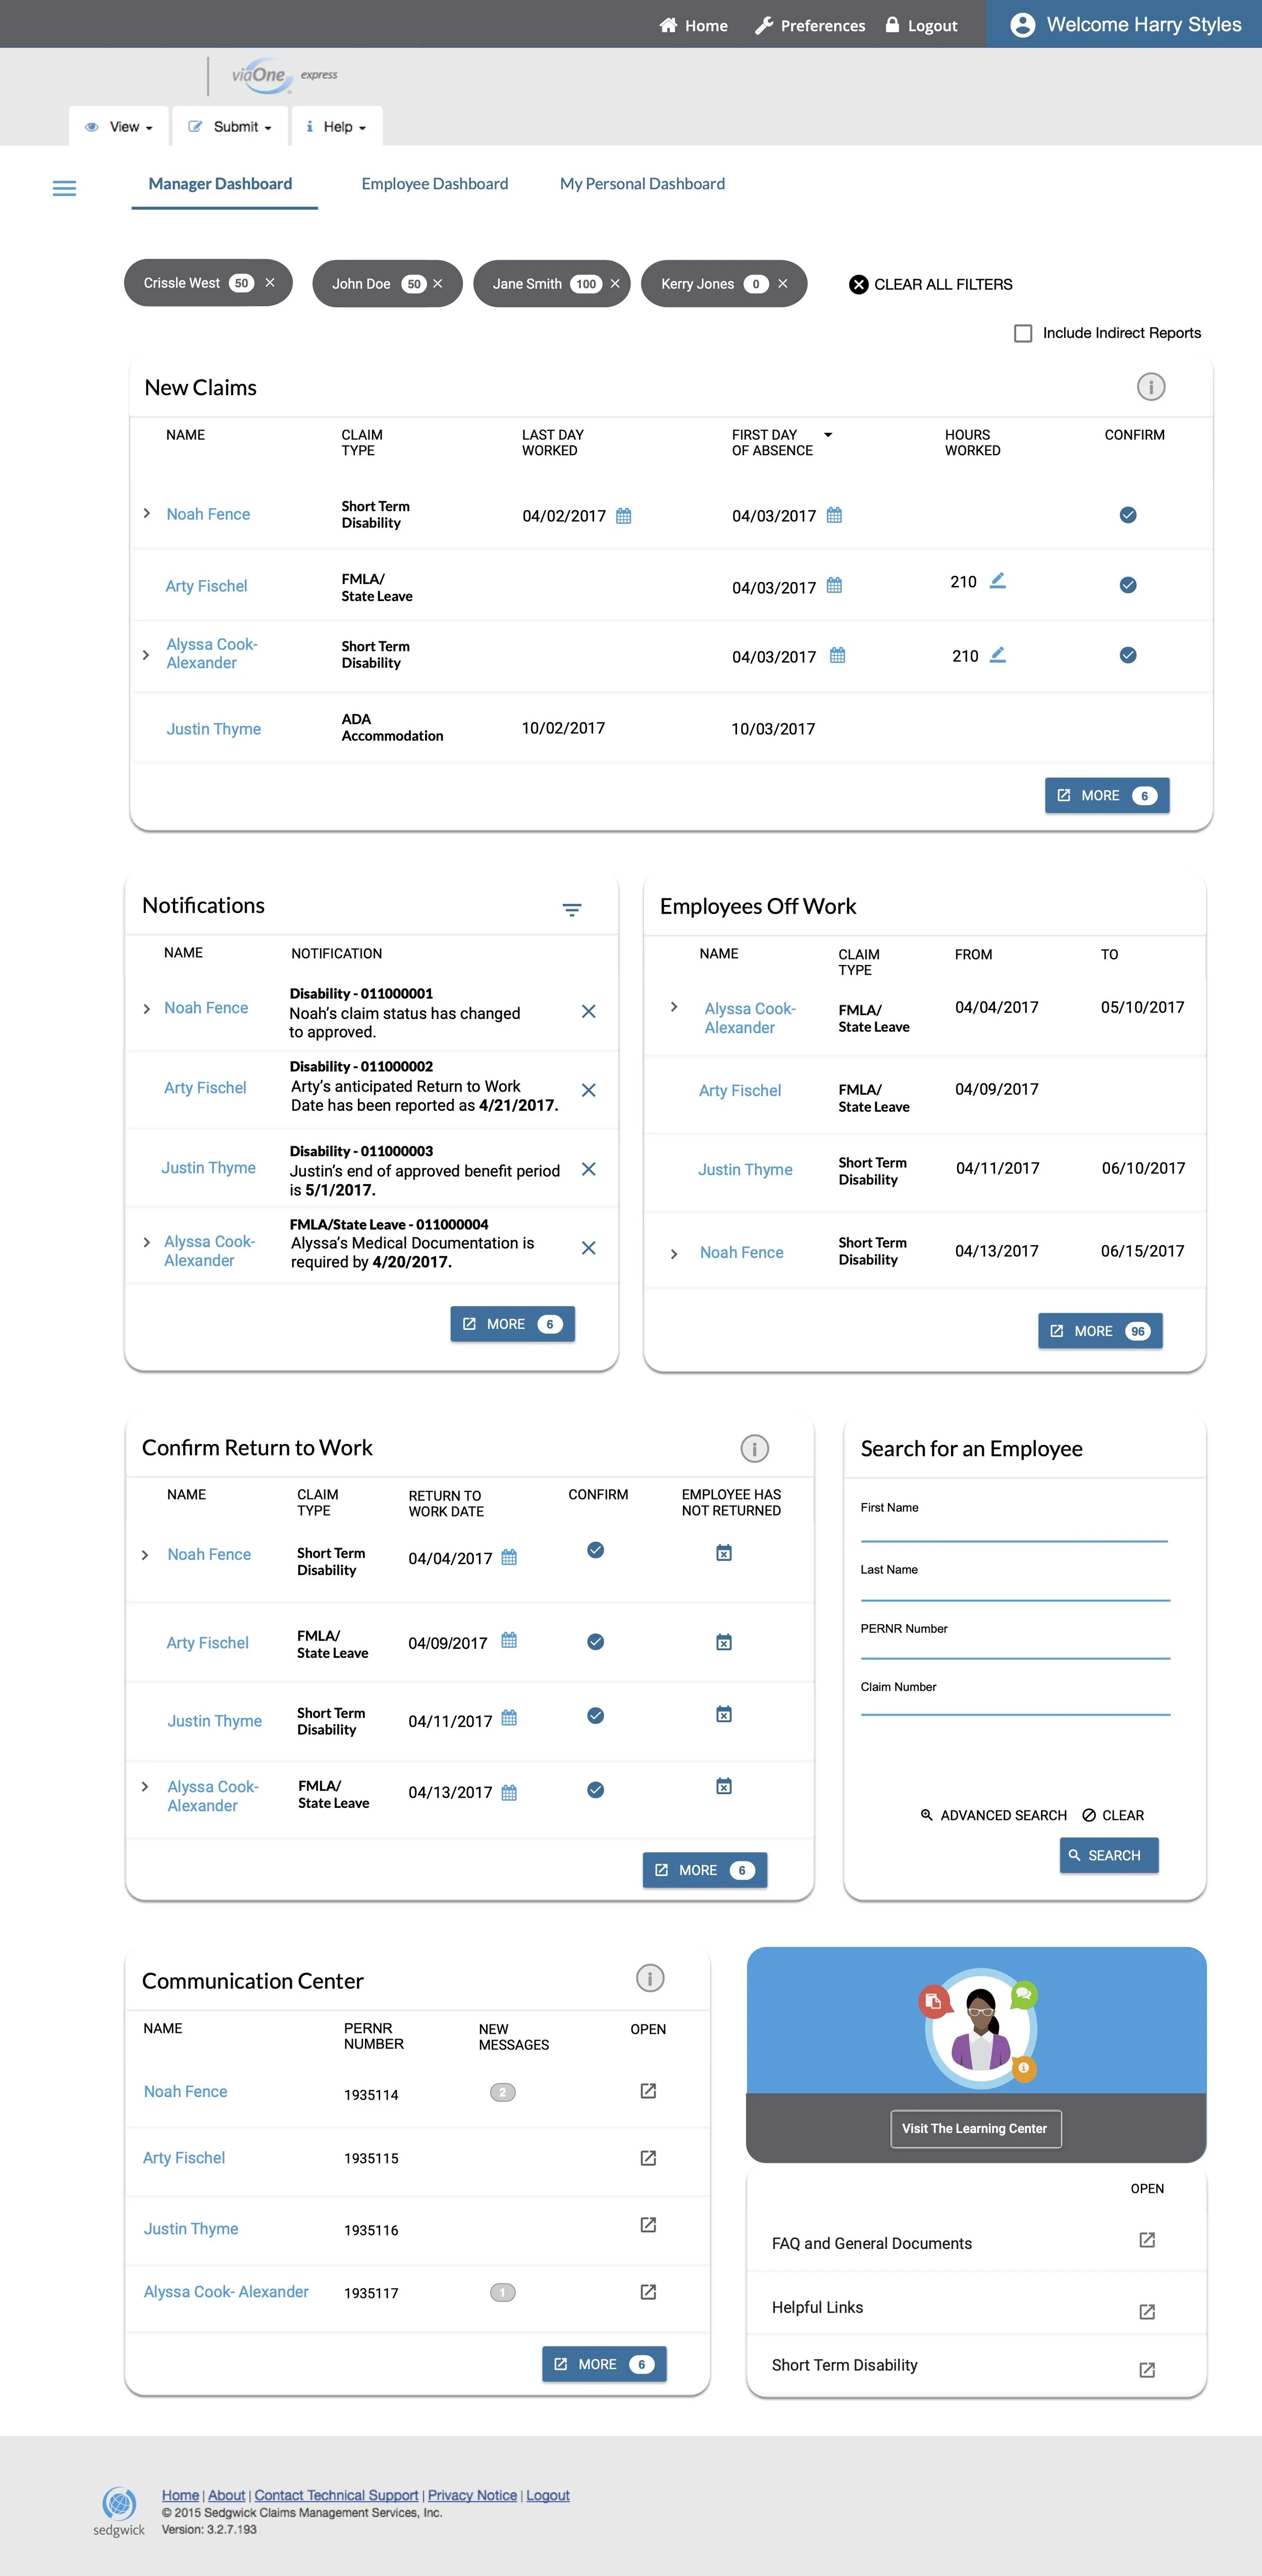Enable the Include Indirect Reports checkbox

click(x=1023, y=332)
